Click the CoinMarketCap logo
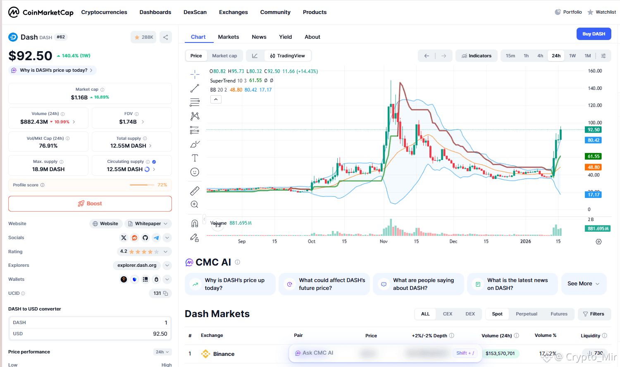620x367 pixels. [x=41, y=12]
